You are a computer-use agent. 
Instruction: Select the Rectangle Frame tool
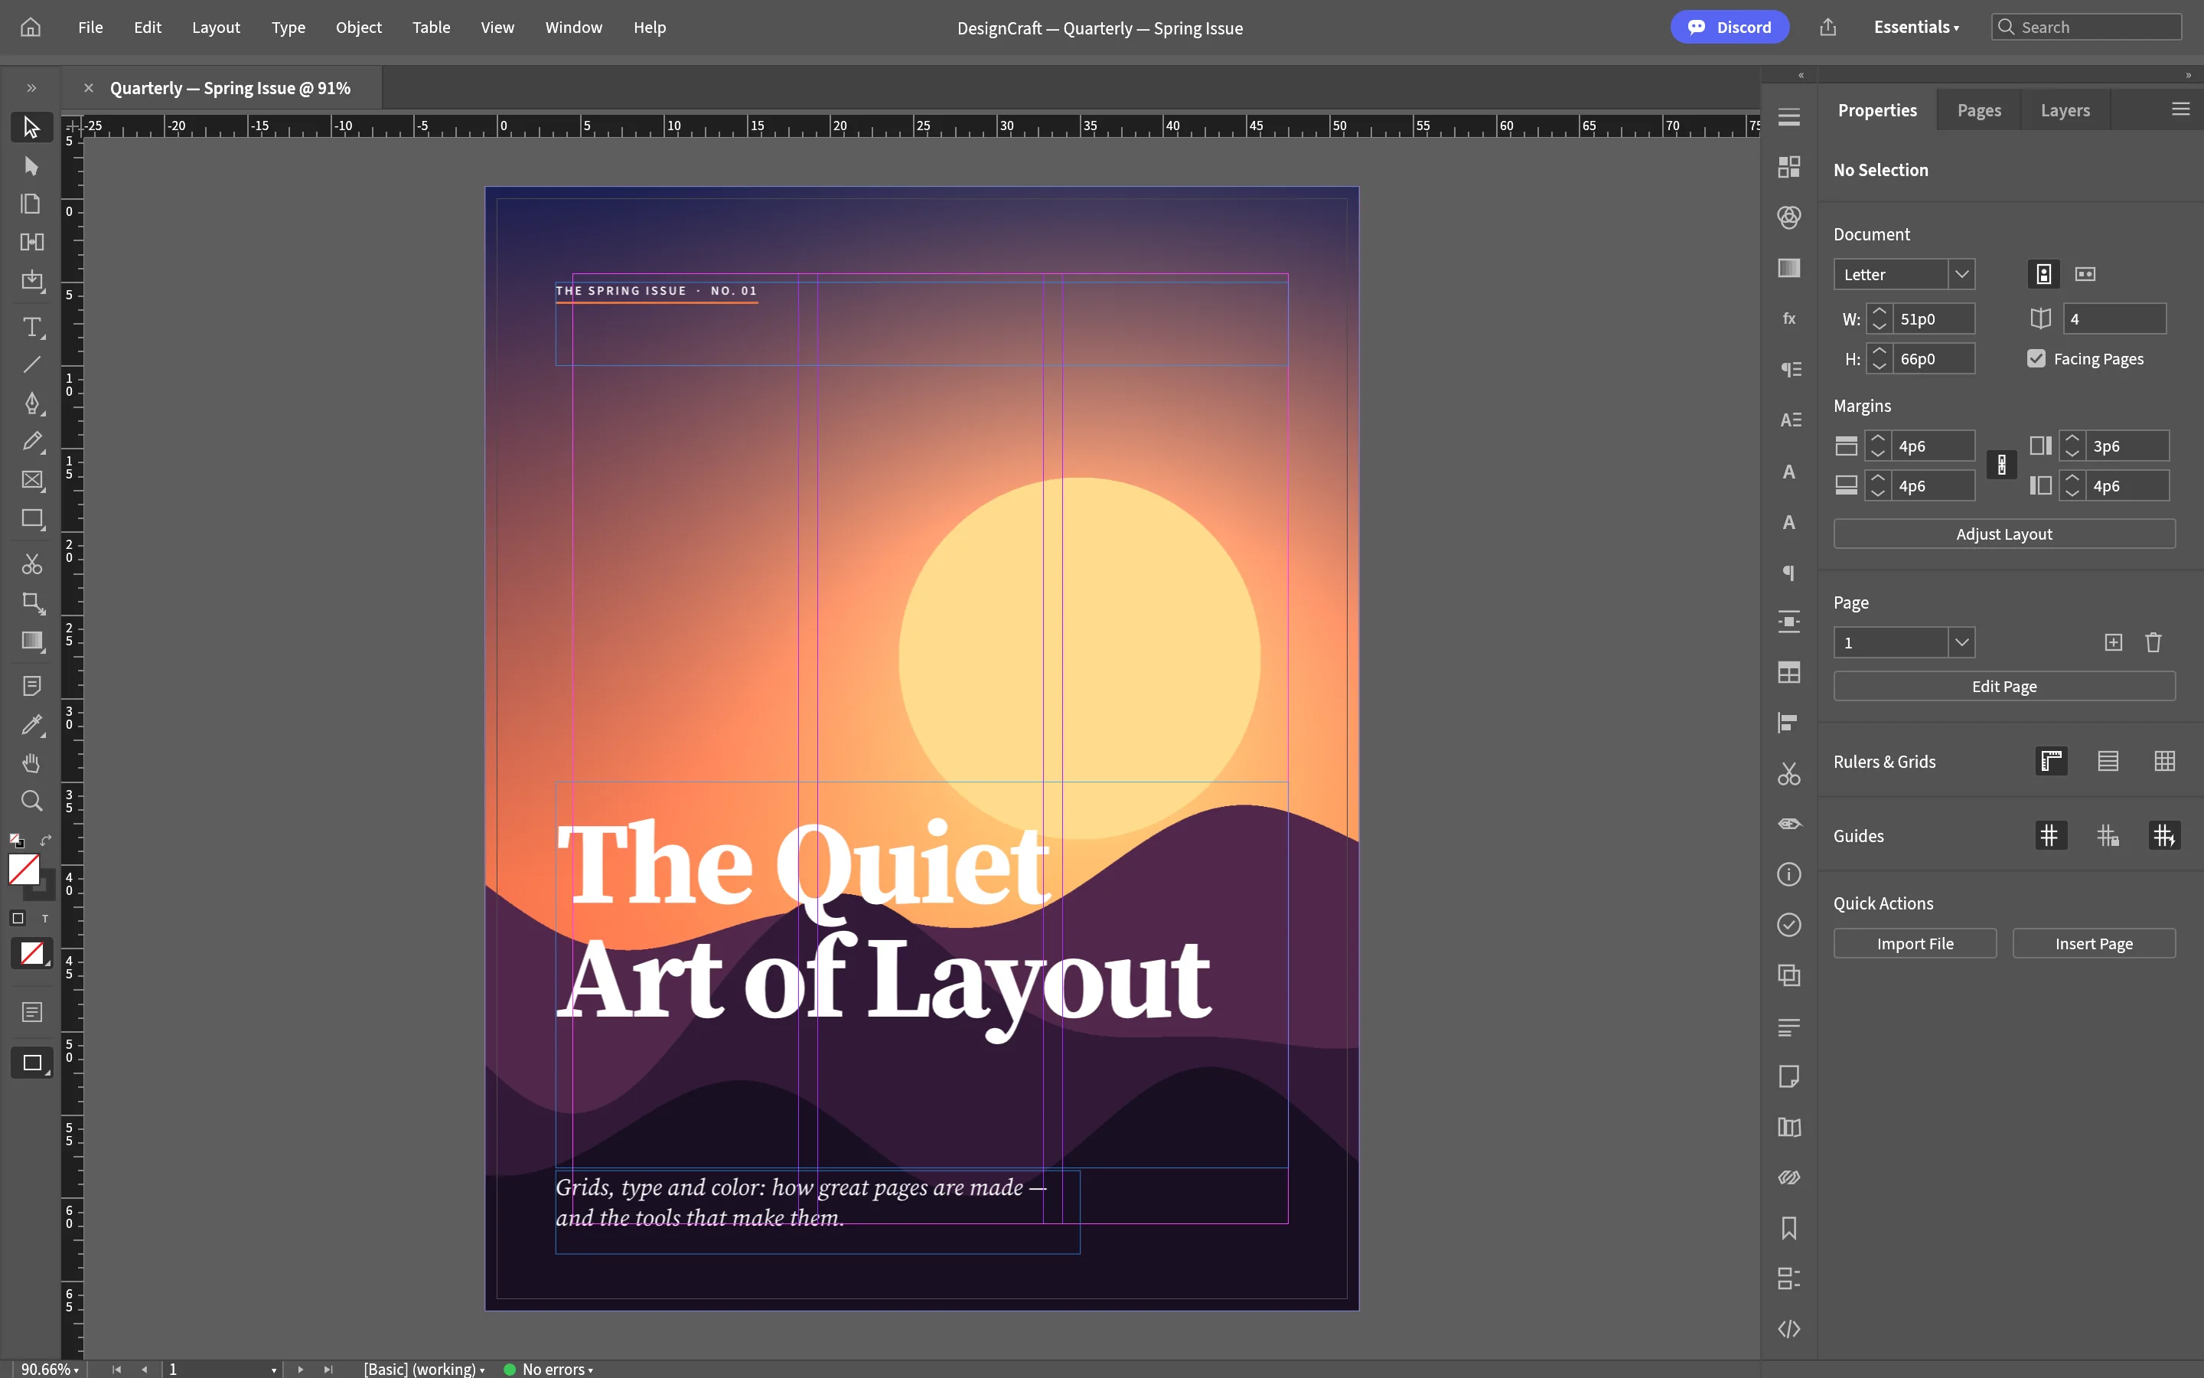[32, 479]
